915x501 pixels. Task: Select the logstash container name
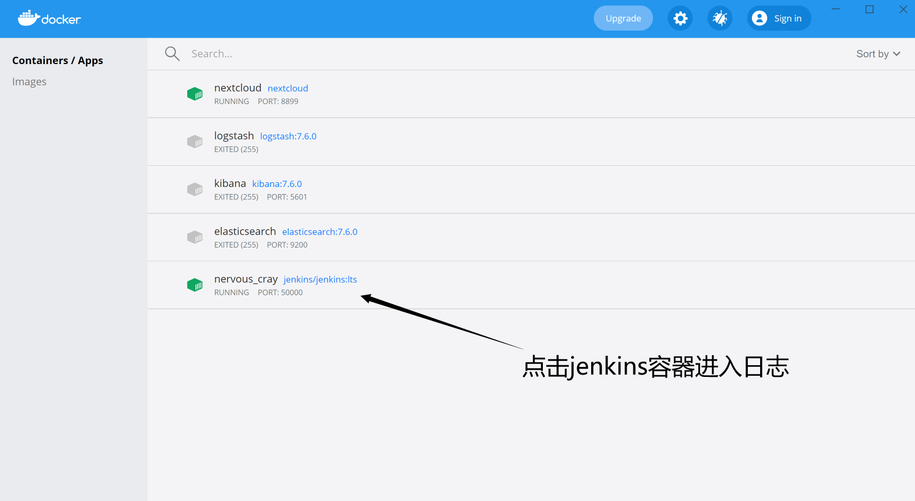coord(234,136)
